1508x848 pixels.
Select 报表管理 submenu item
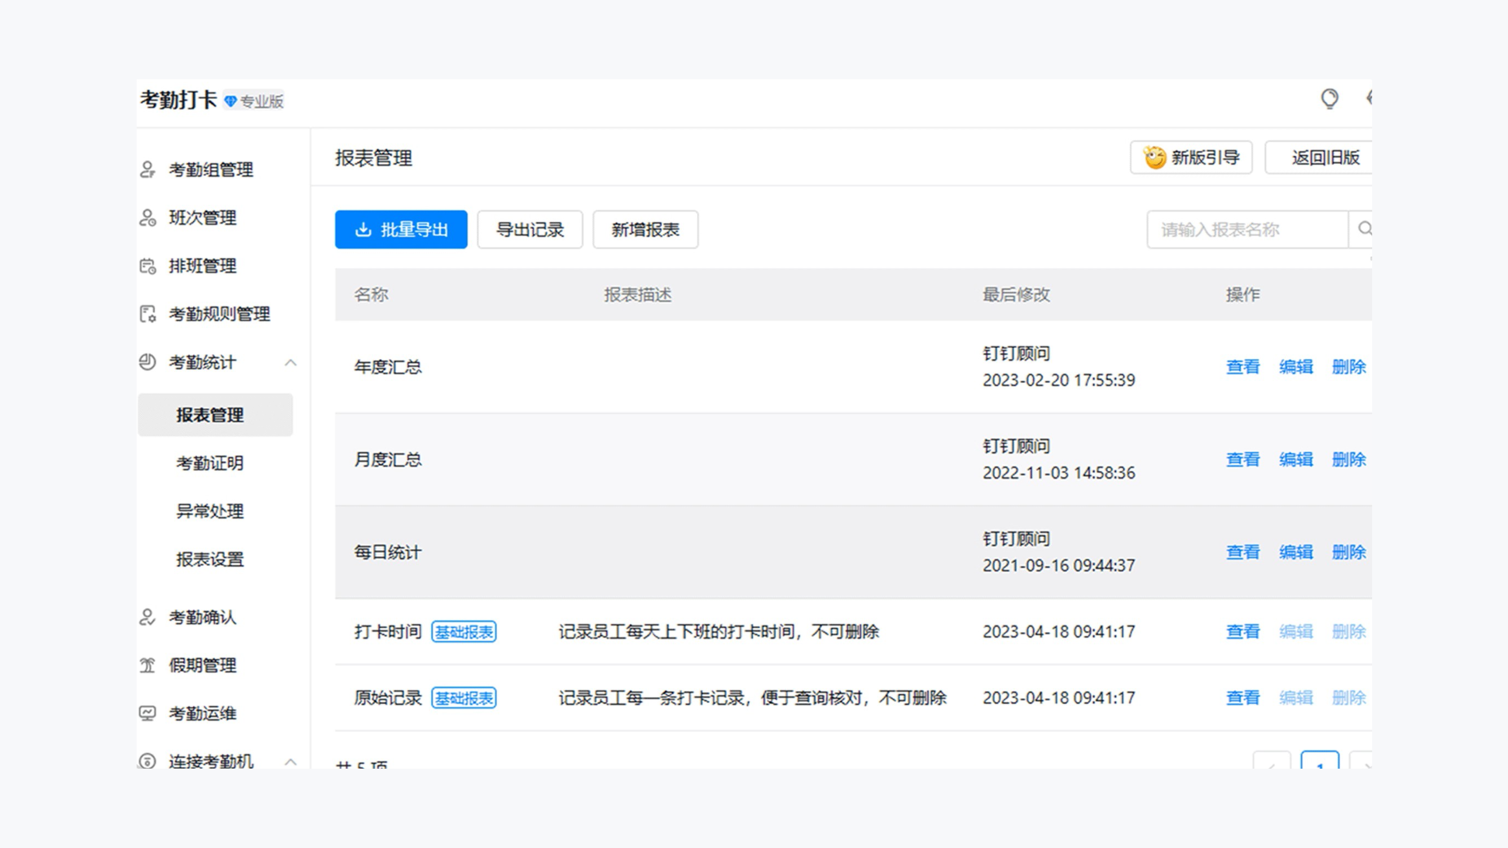(x=215, y=415)
